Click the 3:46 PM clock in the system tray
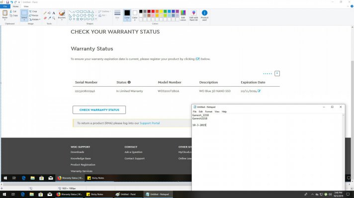Viewport: 354px width, 198px height. (339, 195)
